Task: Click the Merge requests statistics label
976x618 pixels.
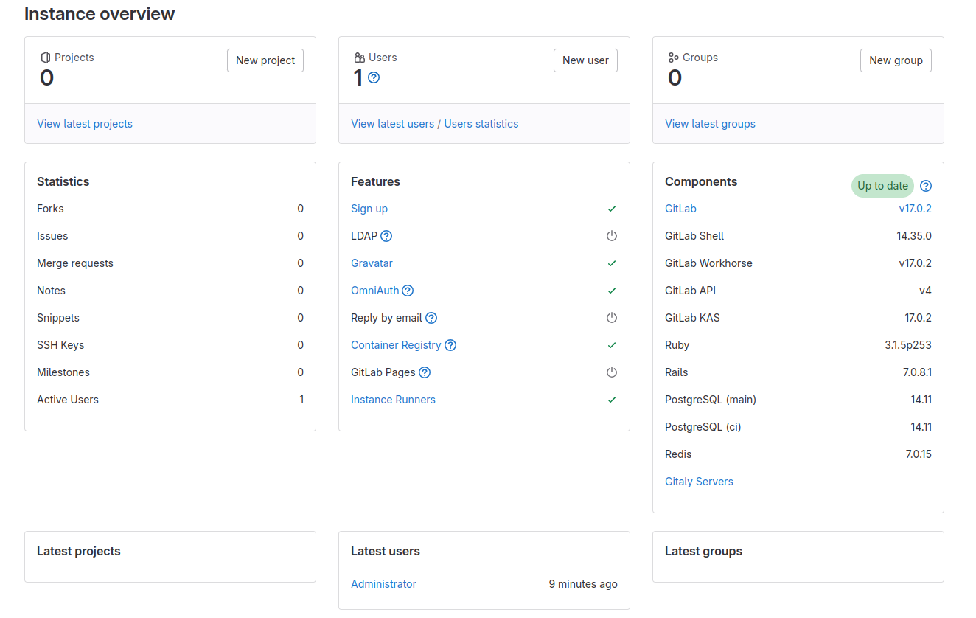Action: (75, 263)
